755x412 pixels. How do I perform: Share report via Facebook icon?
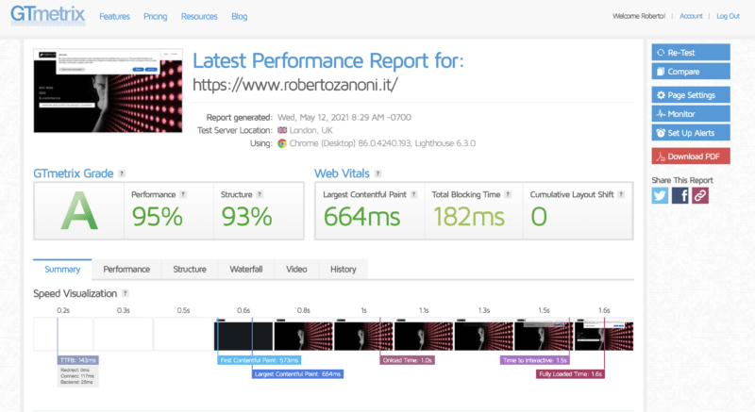[679, 195]
